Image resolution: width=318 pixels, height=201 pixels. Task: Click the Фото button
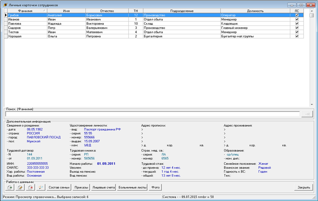click(x=155, y=187)
